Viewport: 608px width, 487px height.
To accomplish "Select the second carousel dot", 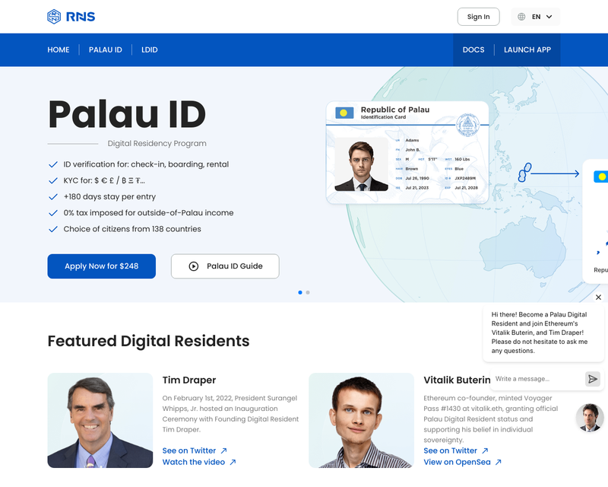I will [x=308, y=292].
